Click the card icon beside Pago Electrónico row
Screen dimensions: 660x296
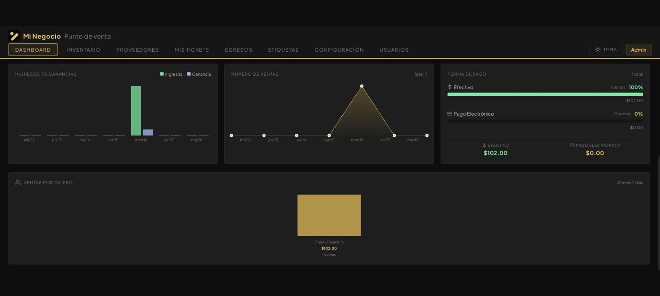pyautogui.click(x=450, y=114)
